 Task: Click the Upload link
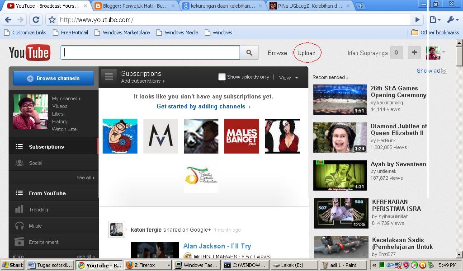point(307,53)
